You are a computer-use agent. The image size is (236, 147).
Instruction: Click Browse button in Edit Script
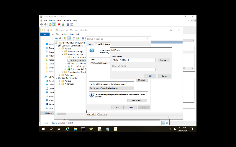point(164,60)
